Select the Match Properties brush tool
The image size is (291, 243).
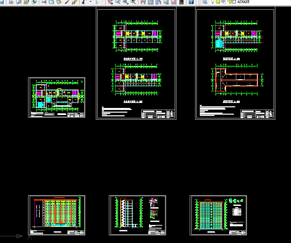click(67, 2)
